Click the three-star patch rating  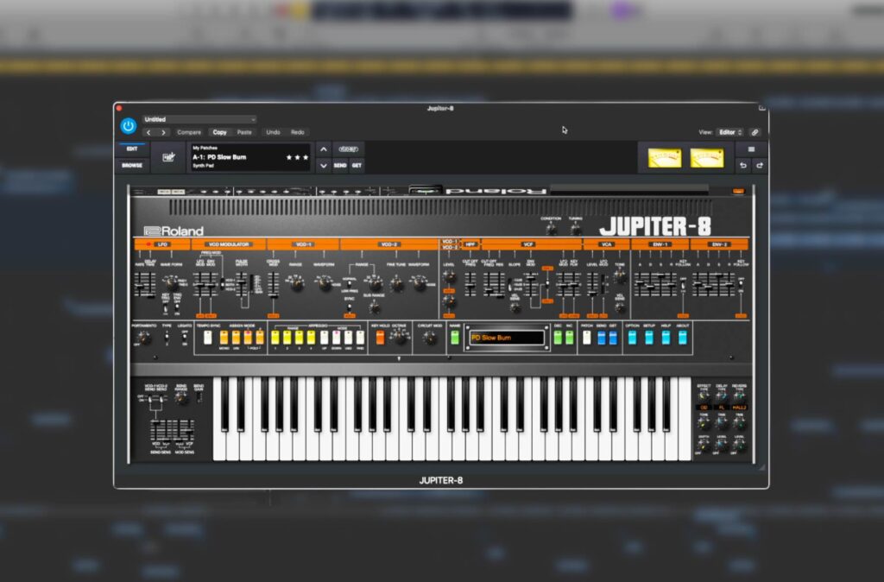(297, 157)
